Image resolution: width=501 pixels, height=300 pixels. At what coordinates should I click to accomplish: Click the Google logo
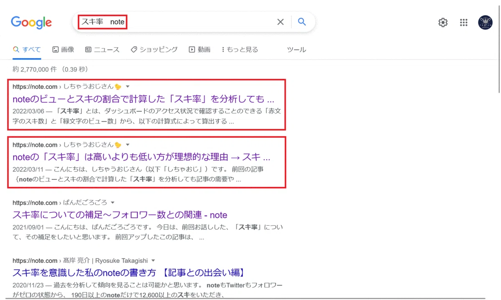[31, 23]
